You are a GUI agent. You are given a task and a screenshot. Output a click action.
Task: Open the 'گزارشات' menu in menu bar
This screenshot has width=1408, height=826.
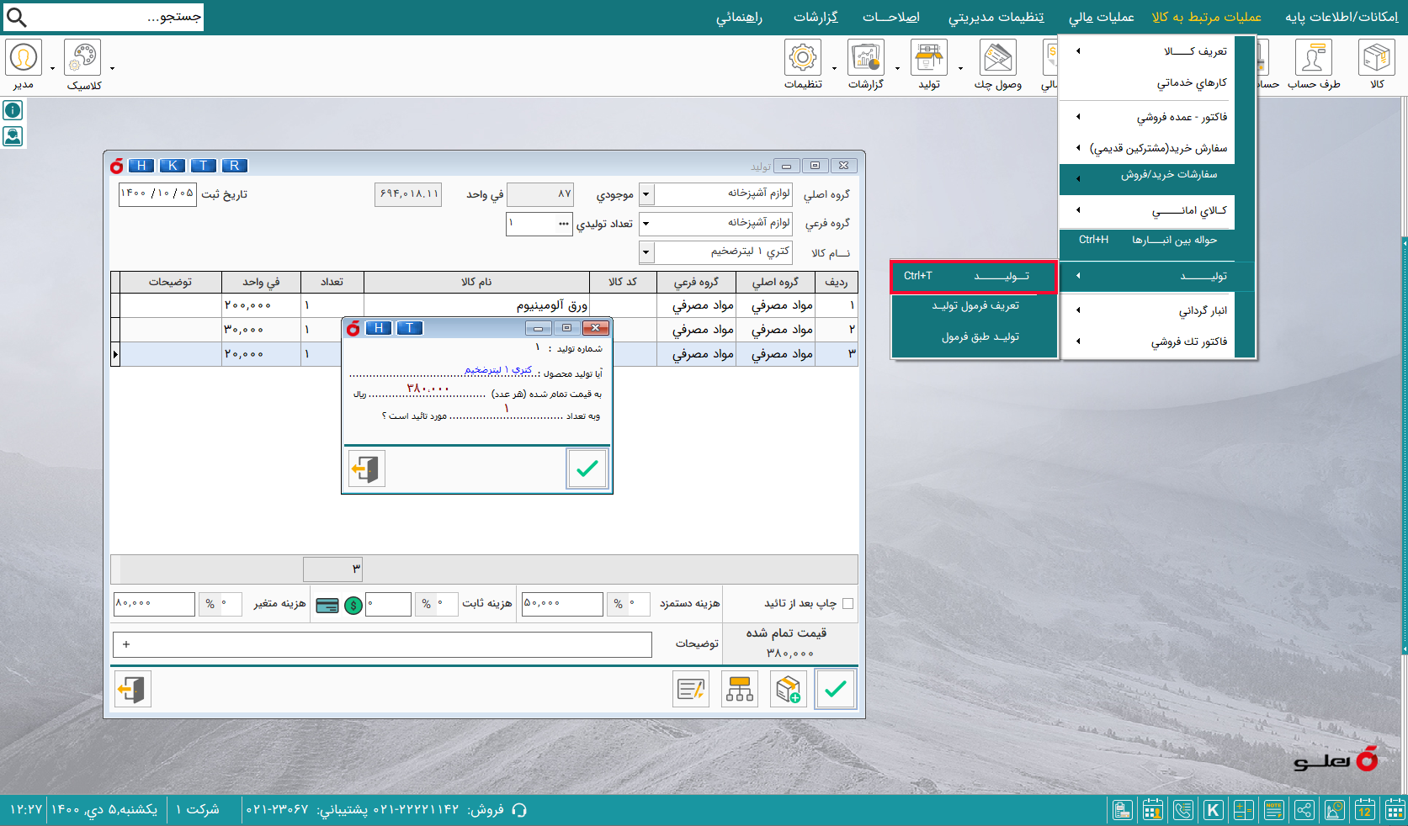point(816,17)
